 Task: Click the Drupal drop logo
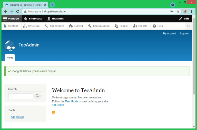pos(10,45)
